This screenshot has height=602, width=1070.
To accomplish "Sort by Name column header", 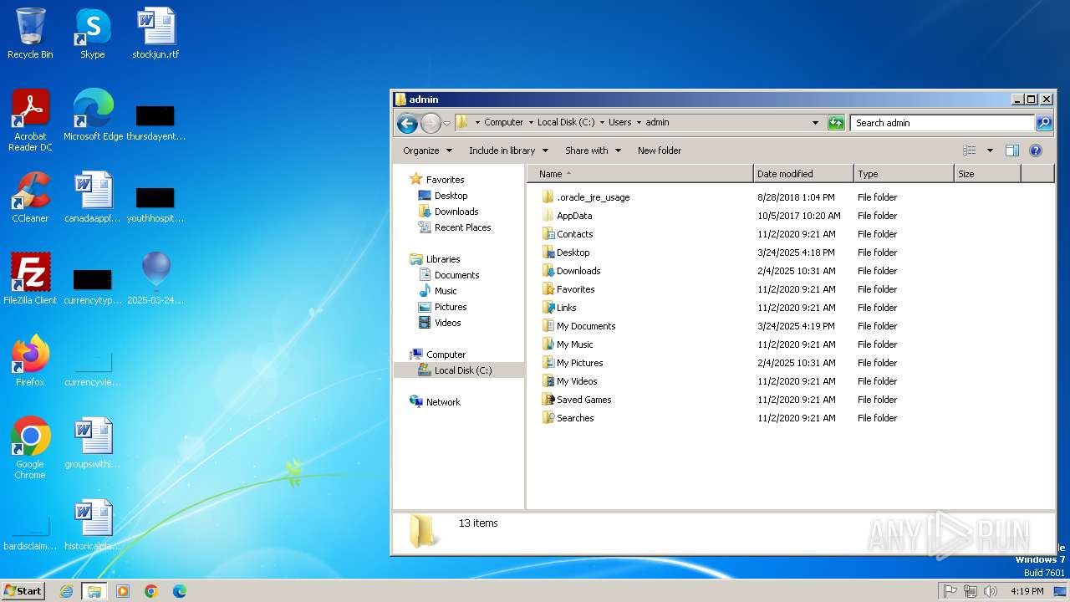I will 639,174.
